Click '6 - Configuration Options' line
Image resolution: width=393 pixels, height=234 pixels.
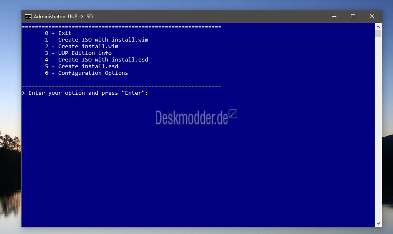pyautogui.click(x=87, y=73)
